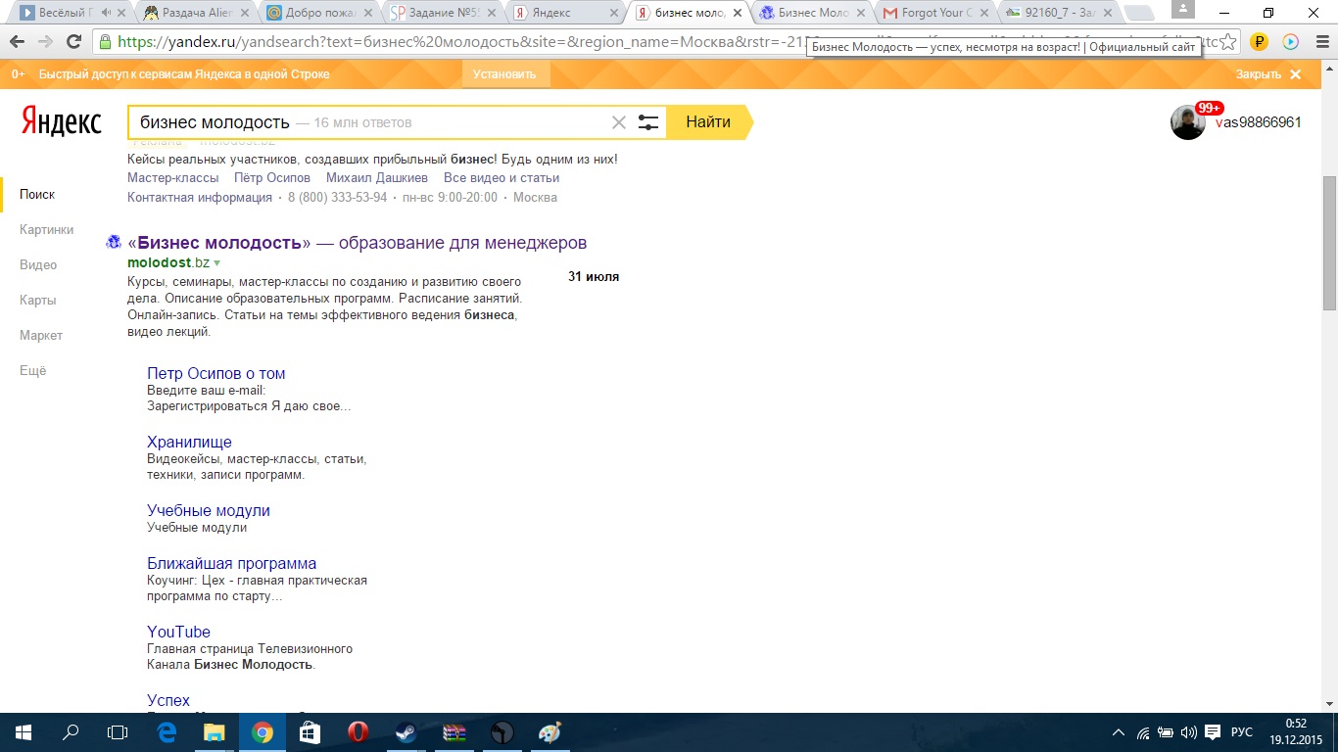
Task: Open the Мастер-классы link
Action: click(173, 178)
